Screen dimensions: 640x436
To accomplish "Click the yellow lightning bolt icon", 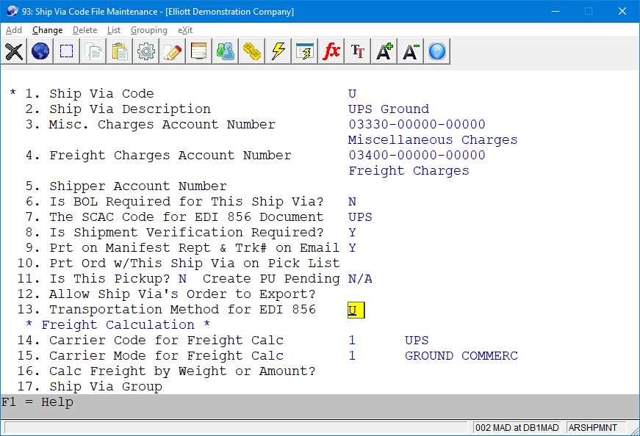I will click(x=278, y=51).
